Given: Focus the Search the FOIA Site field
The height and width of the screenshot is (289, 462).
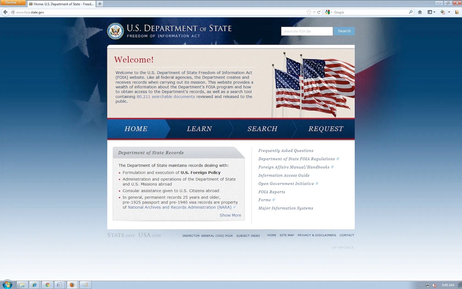Looking at the screenshot, I should pyautogui.click(x=307, y=31).
